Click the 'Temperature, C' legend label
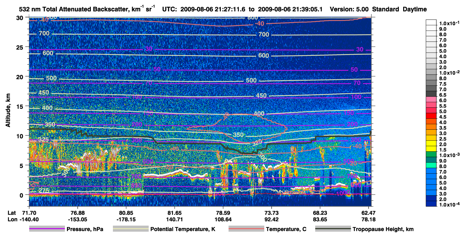Viewport: 463px width, 237px height. (x=286, y=229)
